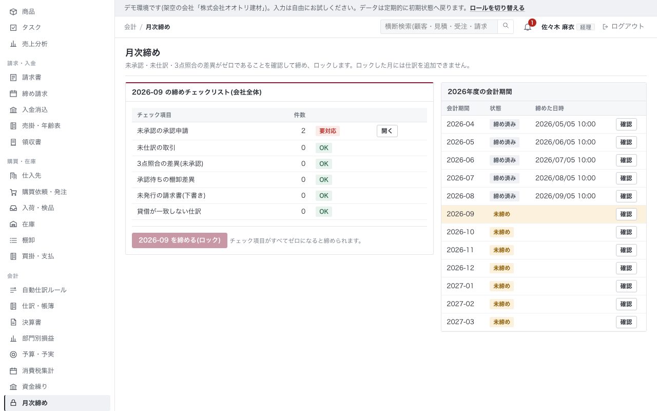Click the 予算・予実 target icon

click(x=13, y=354)
